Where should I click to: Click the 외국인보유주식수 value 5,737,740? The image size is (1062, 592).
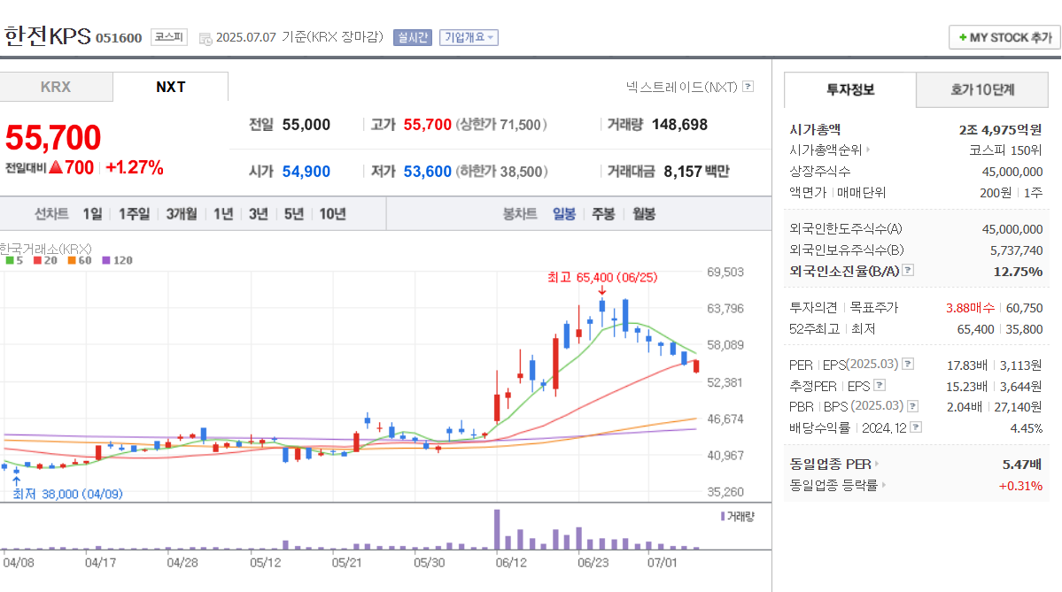[1016, 250]
